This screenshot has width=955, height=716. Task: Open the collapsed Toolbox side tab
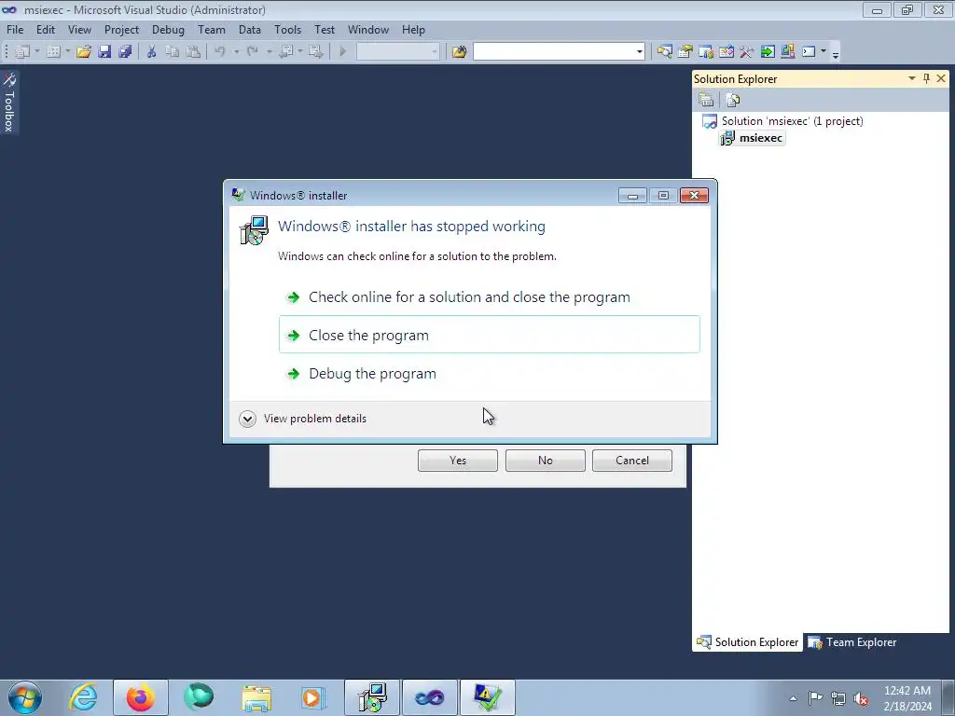tap(9, 103)
